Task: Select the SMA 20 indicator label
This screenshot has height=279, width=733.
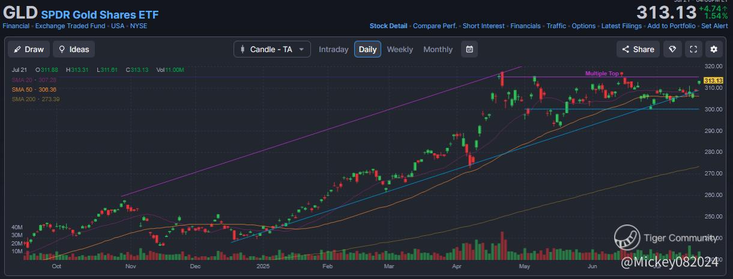Action: 34,80
